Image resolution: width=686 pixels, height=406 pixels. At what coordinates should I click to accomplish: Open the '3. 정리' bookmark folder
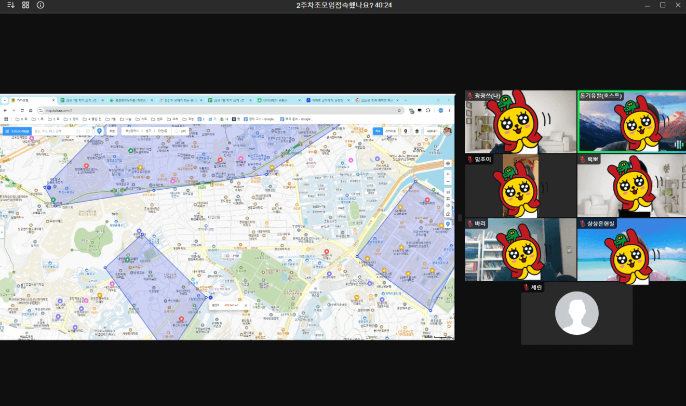(71, 119)
